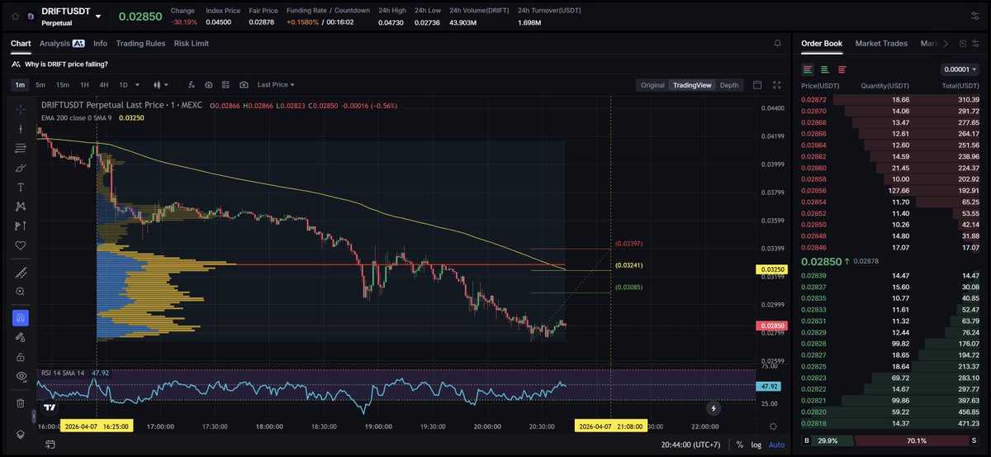Take a chart snapshot with camera icon

tap(244, 84)
